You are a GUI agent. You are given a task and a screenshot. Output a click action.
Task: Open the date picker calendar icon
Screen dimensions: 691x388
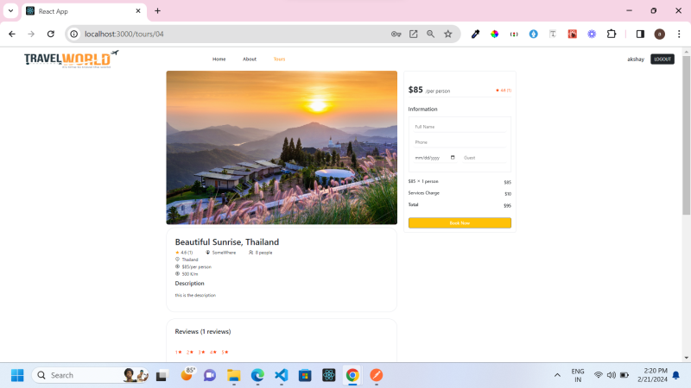point(453,158)
